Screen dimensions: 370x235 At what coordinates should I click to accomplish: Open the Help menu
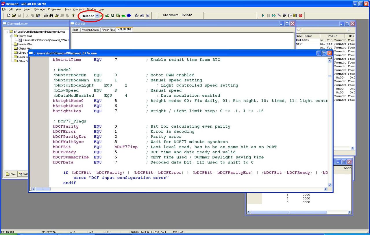(101, 9)
